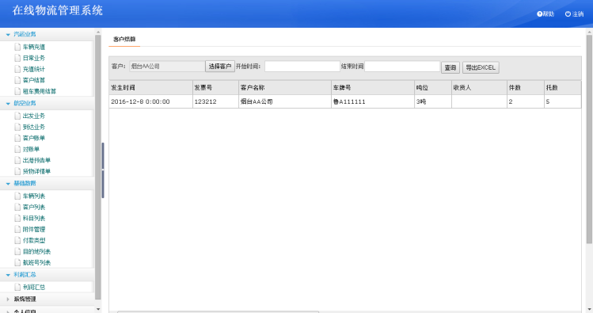Expand the 系统管理 section
This screenshot has height=313, width=593.
click(8, 299)
